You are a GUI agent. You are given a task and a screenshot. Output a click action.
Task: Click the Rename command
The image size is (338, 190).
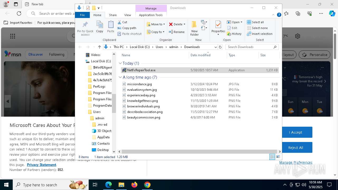[x=177, y=32]
